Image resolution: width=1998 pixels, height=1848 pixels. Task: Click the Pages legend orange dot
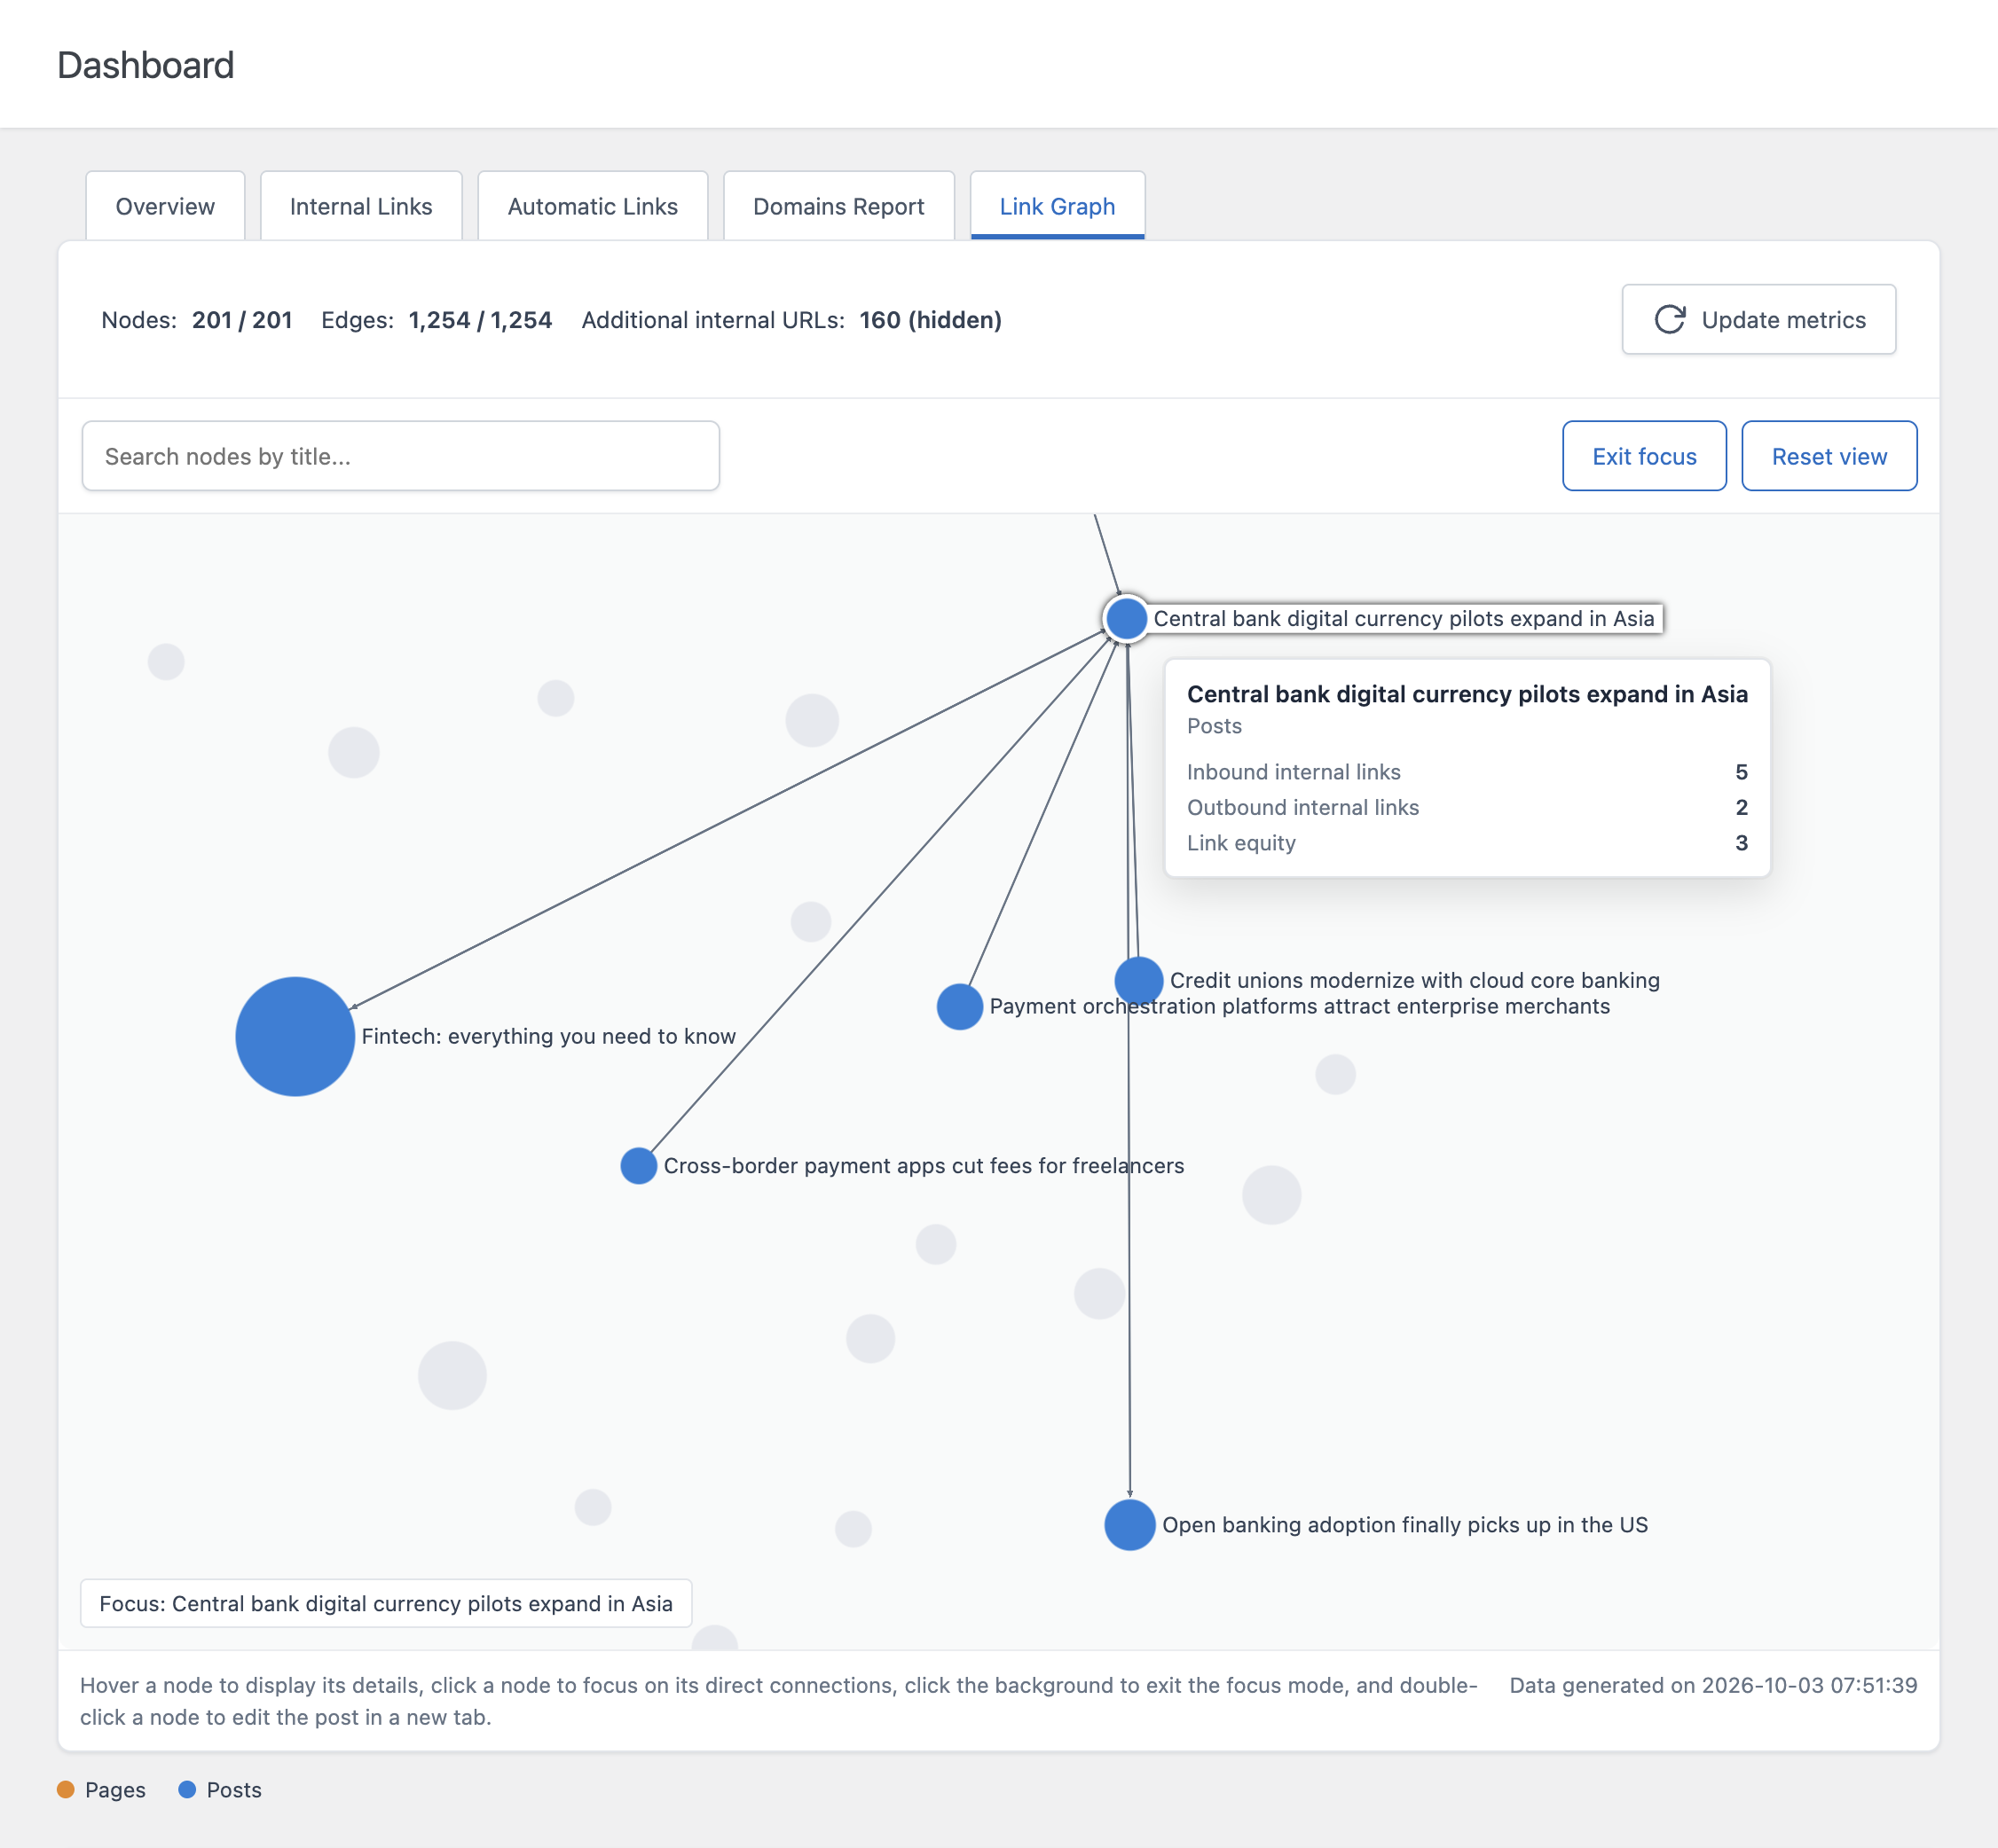(x=66, y=1789)
